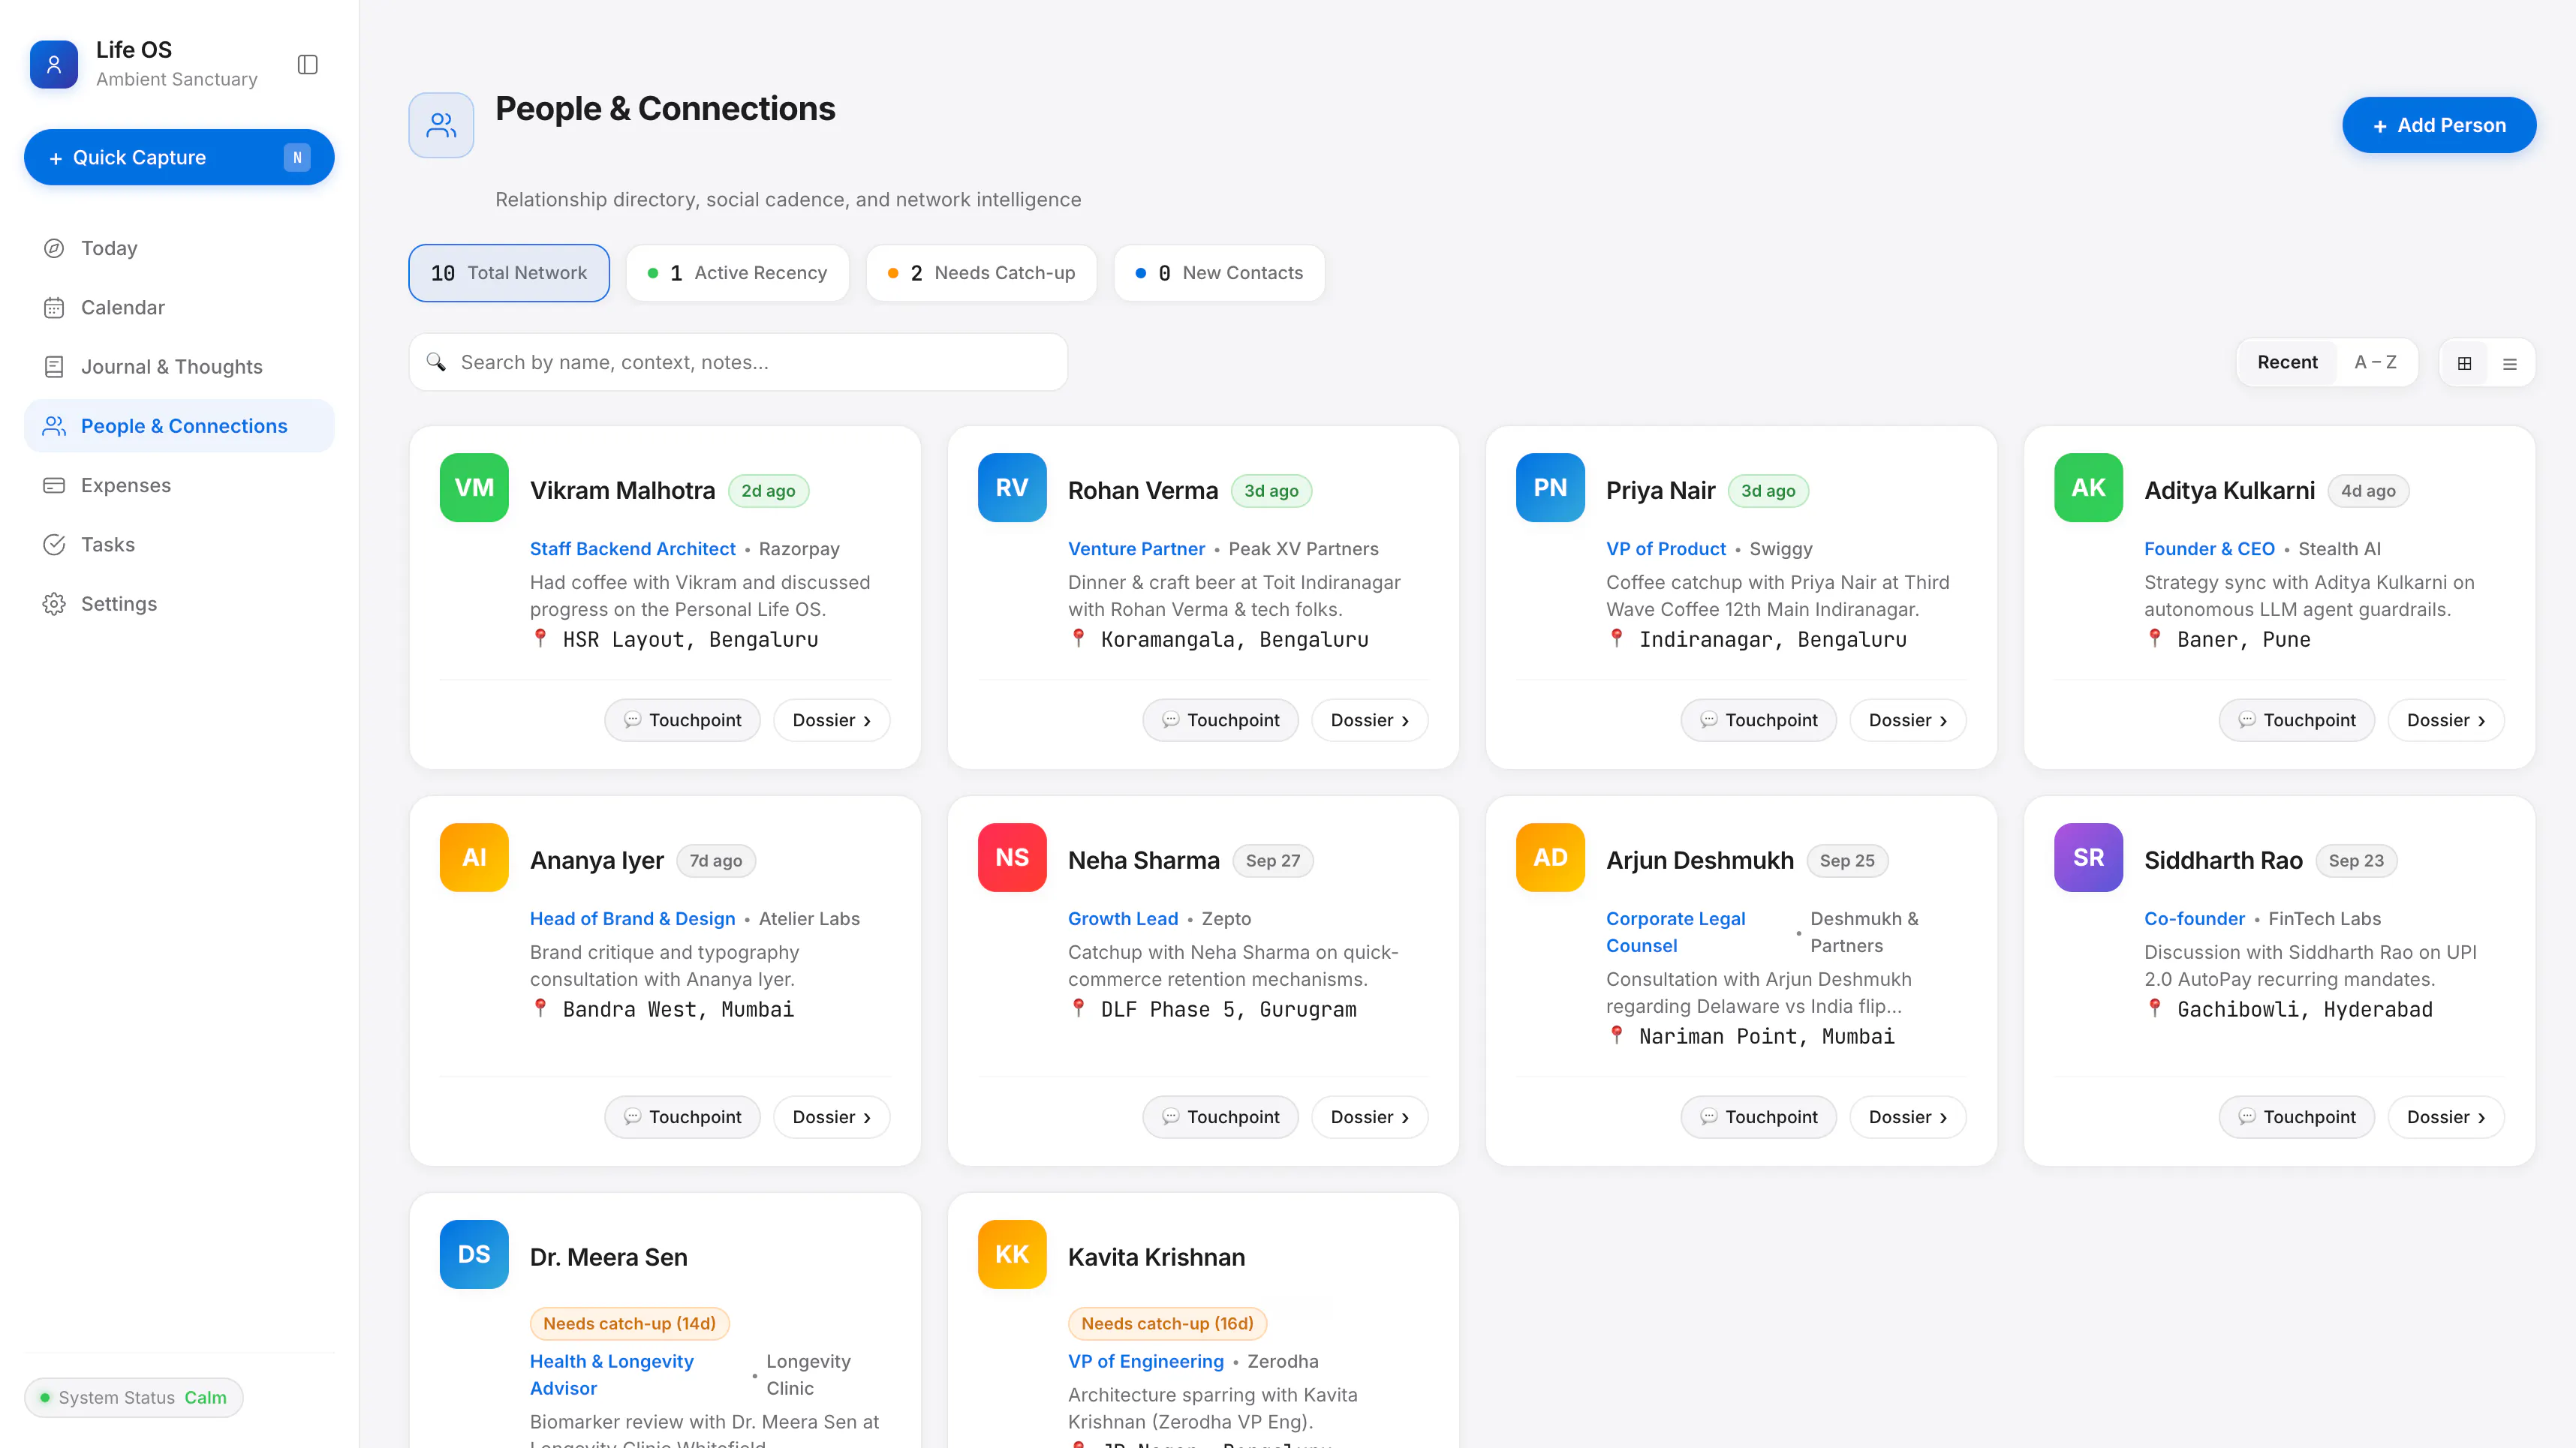Image resolution: width=2576 pixels, height=1448 pixels.
Task: Click the Add Person button
Action: tap(2439, 125)
